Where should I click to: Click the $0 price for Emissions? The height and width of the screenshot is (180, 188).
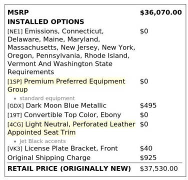pyautogui.click(x=144, y=31)
